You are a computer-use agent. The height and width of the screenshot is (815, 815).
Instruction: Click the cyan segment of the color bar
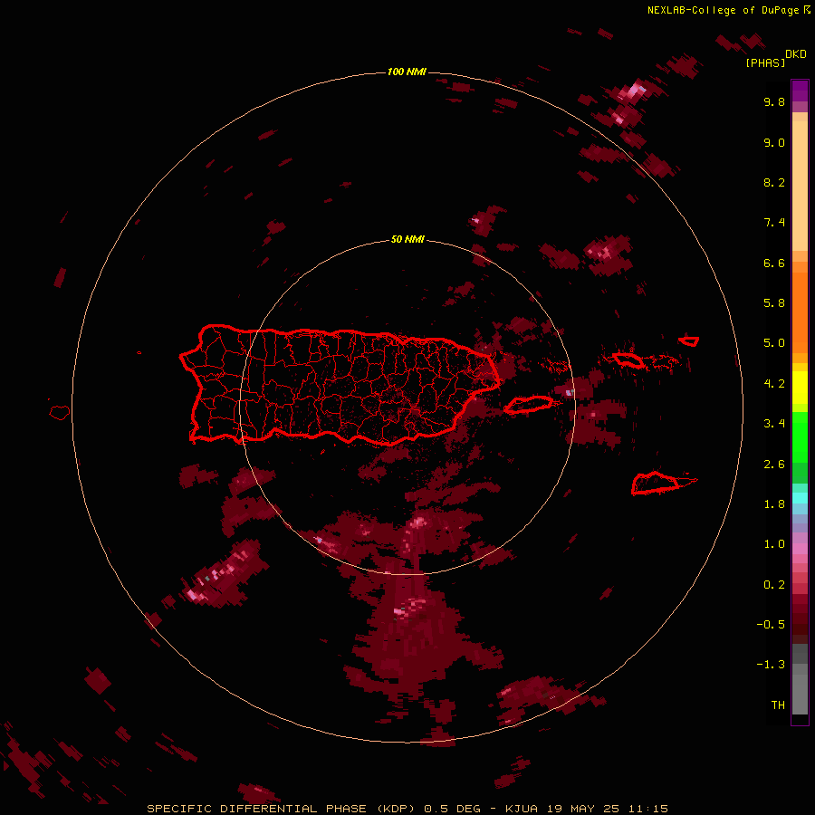click(800, 497)
